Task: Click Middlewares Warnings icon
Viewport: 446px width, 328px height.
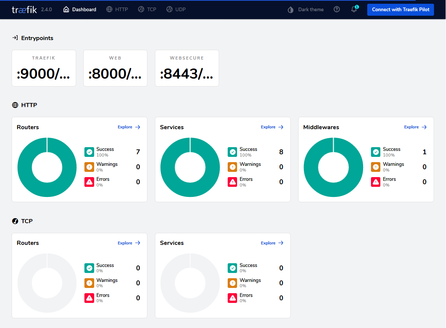Action: [376, 167]
